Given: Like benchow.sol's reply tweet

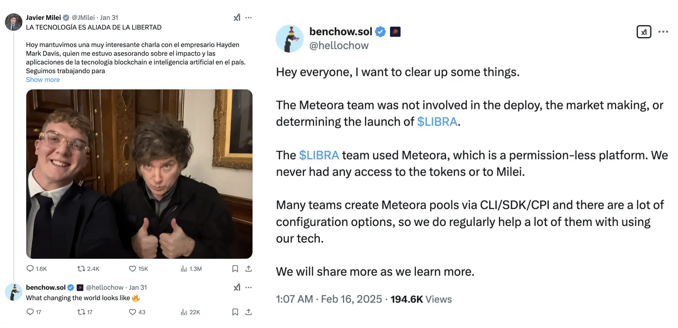Looking at the screenshot, I should (132, 312).
